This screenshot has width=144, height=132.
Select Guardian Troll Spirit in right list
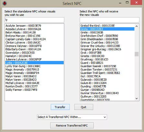pos(100,73)
